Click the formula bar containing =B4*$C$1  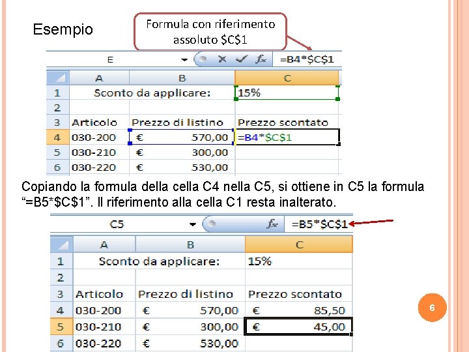307,59
